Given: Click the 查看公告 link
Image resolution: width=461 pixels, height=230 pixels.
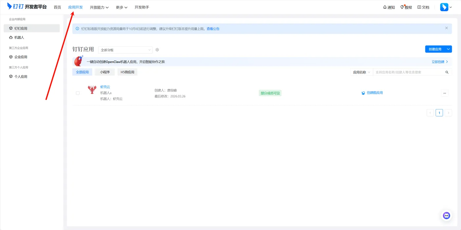Looking at the screenshot, I should [213, 29].
